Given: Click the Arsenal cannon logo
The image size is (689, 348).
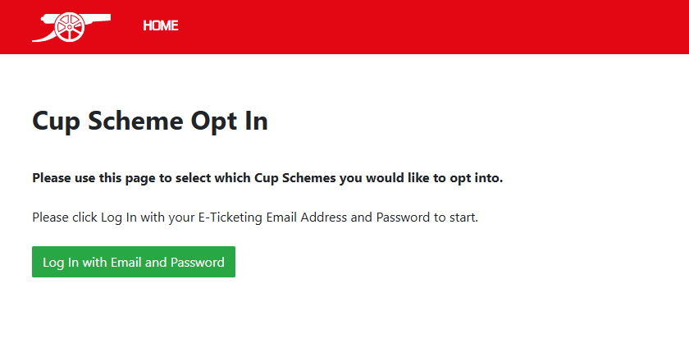Looking at the screenshot, I should tap(71, 26).
